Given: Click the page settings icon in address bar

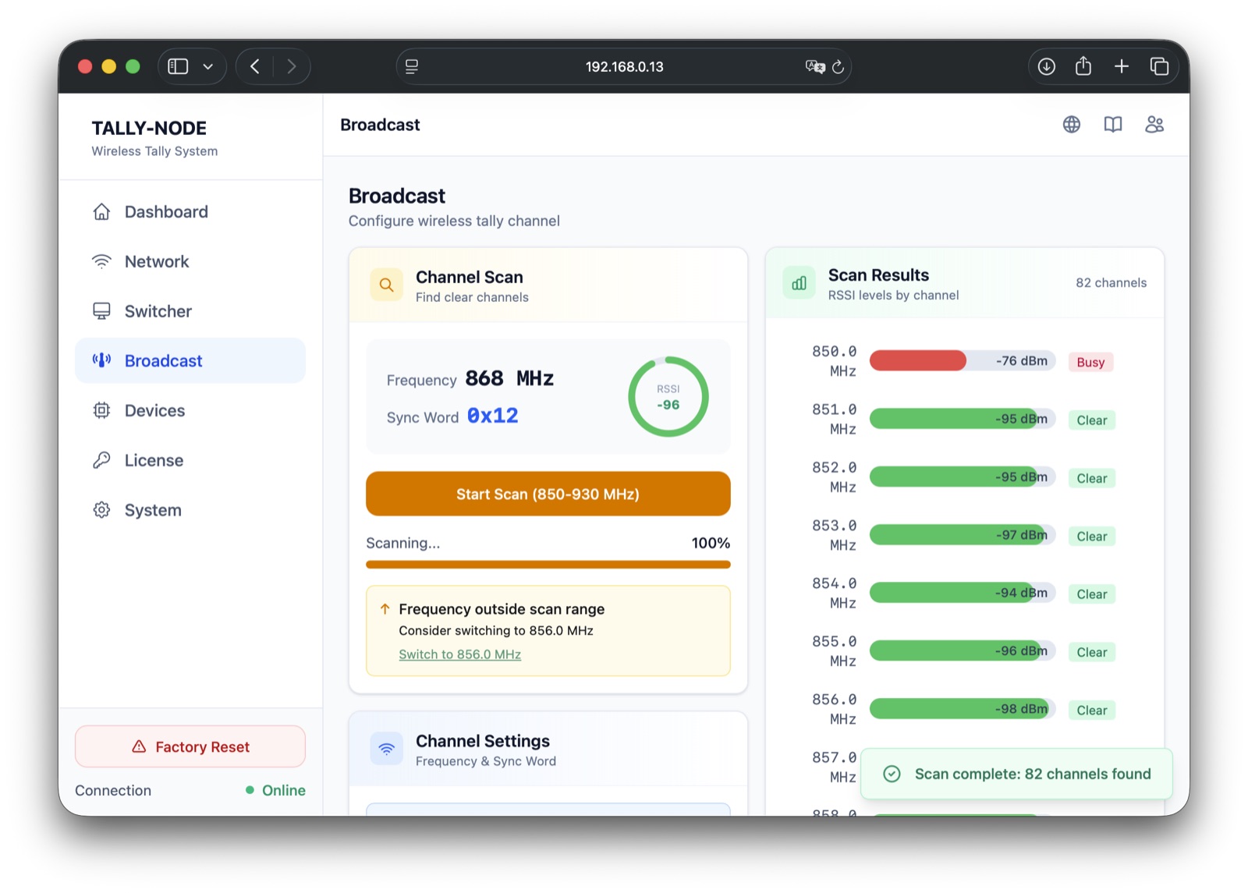Looking at the screenshot, I should (412, 66).
